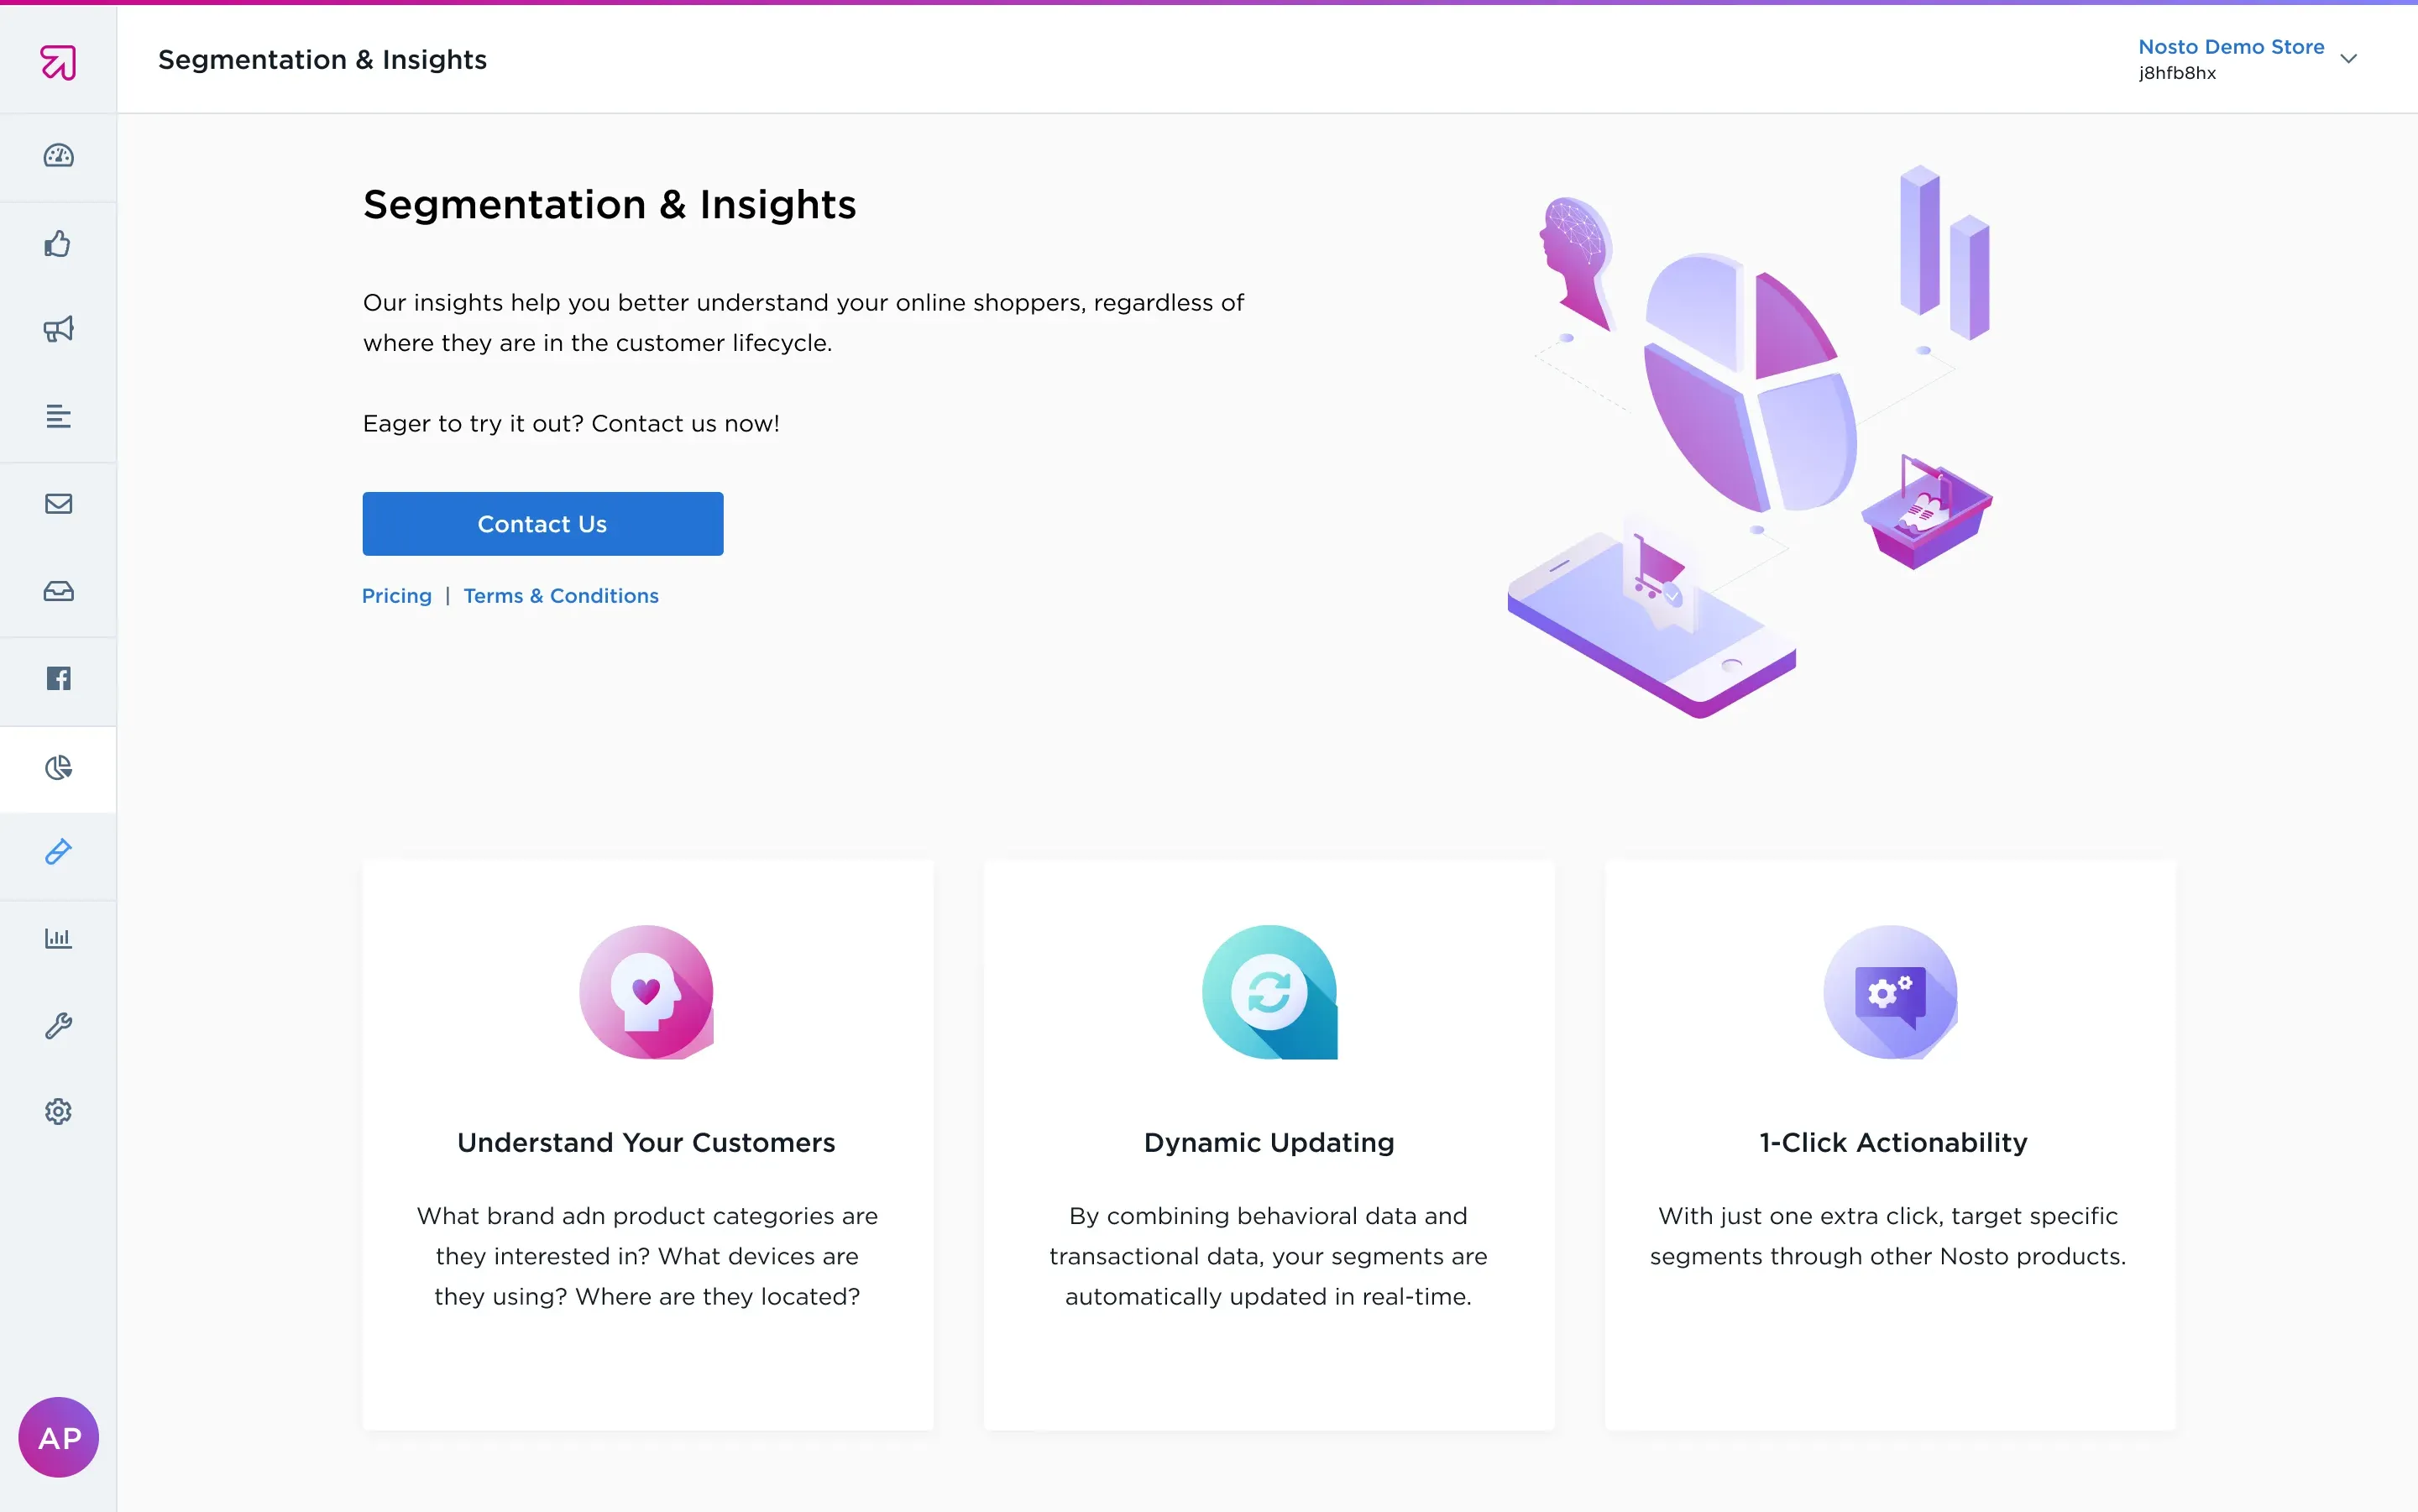The height and width of the screenshot is (1512, 2418).
Task: Open the Pricing link
Action: 397,596
